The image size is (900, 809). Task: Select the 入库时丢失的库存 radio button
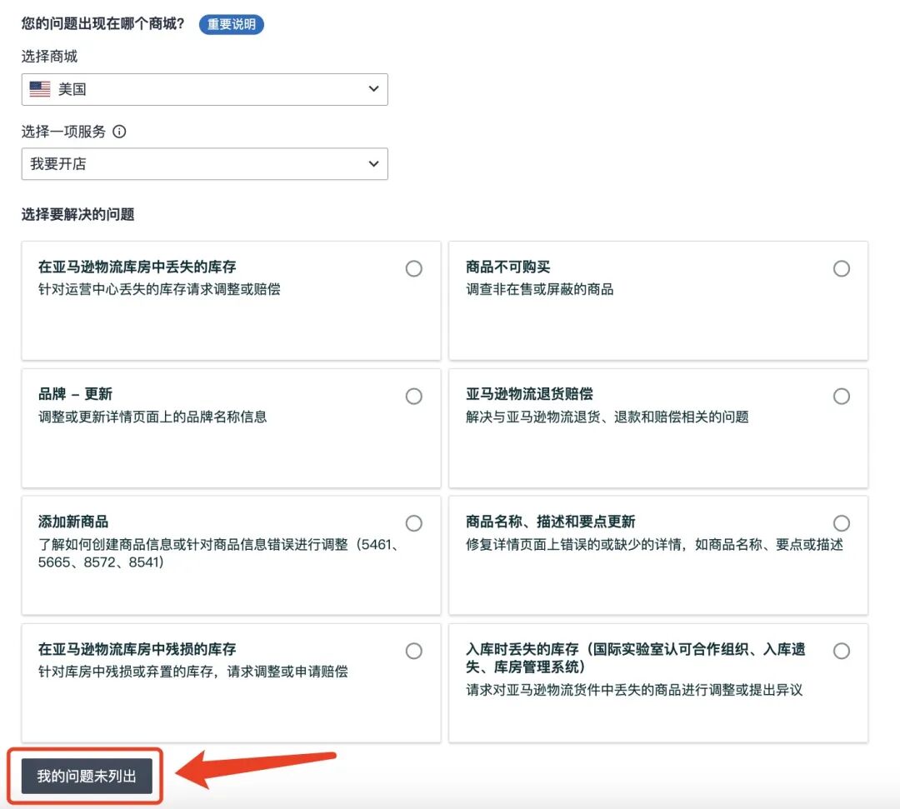click(x=841, y=652)
